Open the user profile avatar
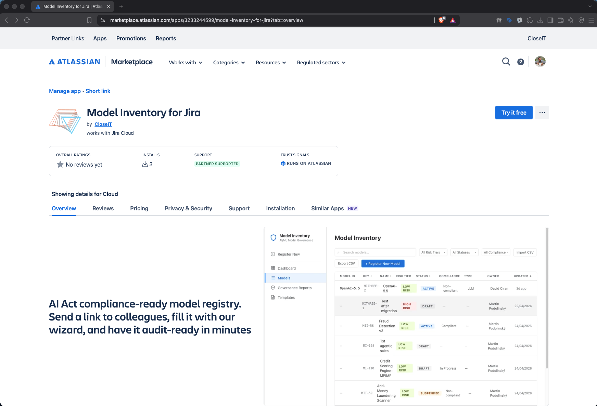The image size is (597, 406). point(540,62)
